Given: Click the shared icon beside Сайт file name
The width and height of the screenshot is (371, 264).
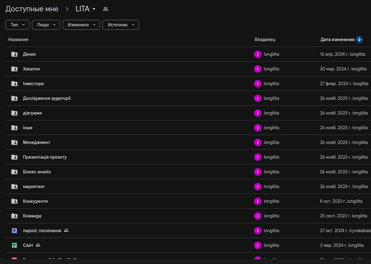Looking at the screenshot, I should pos(38,245).
